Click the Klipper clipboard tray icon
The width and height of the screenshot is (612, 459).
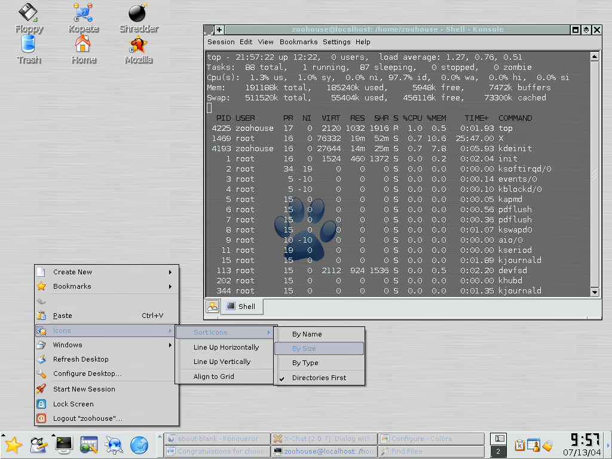pos(519,445)
